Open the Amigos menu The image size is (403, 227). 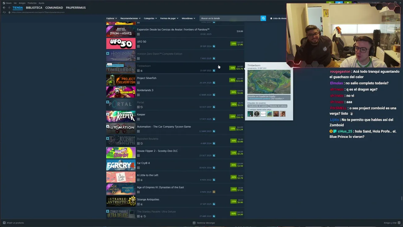22,3
